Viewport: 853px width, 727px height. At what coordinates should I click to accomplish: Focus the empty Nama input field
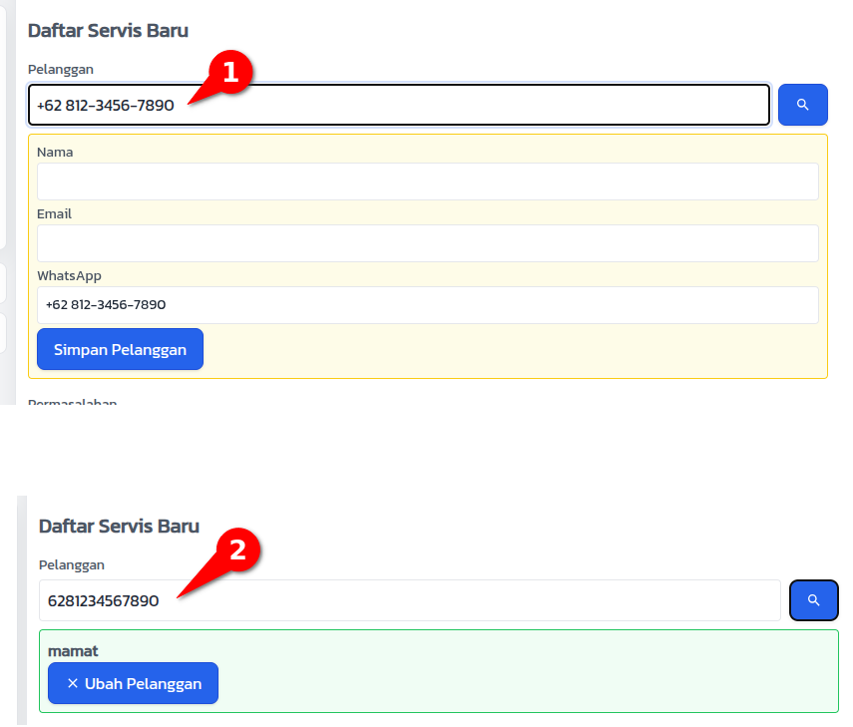428,182
